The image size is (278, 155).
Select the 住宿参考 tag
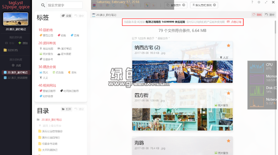click(46, 59)
